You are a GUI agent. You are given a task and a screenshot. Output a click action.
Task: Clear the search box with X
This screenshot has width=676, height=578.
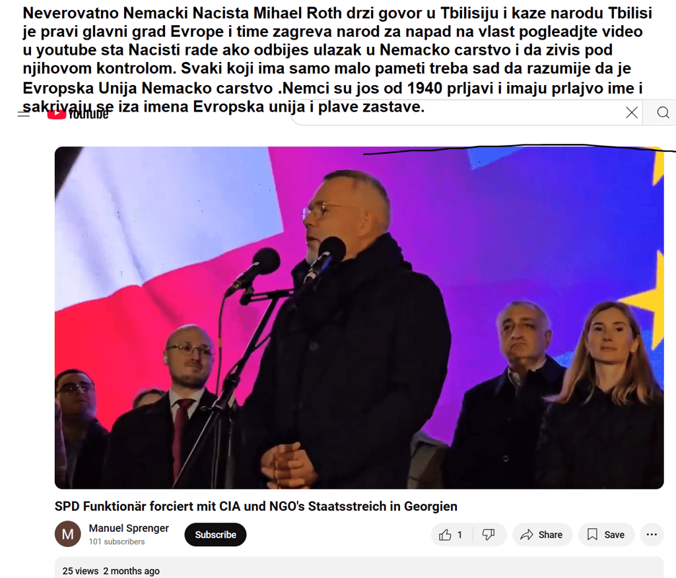point(632,112)
